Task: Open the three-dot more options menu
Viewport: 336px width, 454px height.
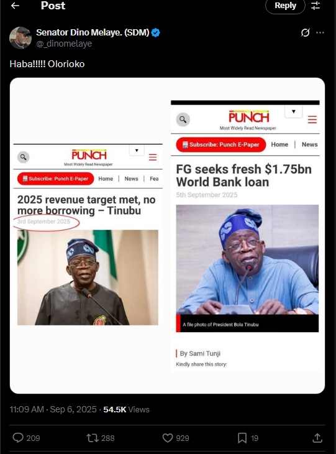Action: point(320,32)
